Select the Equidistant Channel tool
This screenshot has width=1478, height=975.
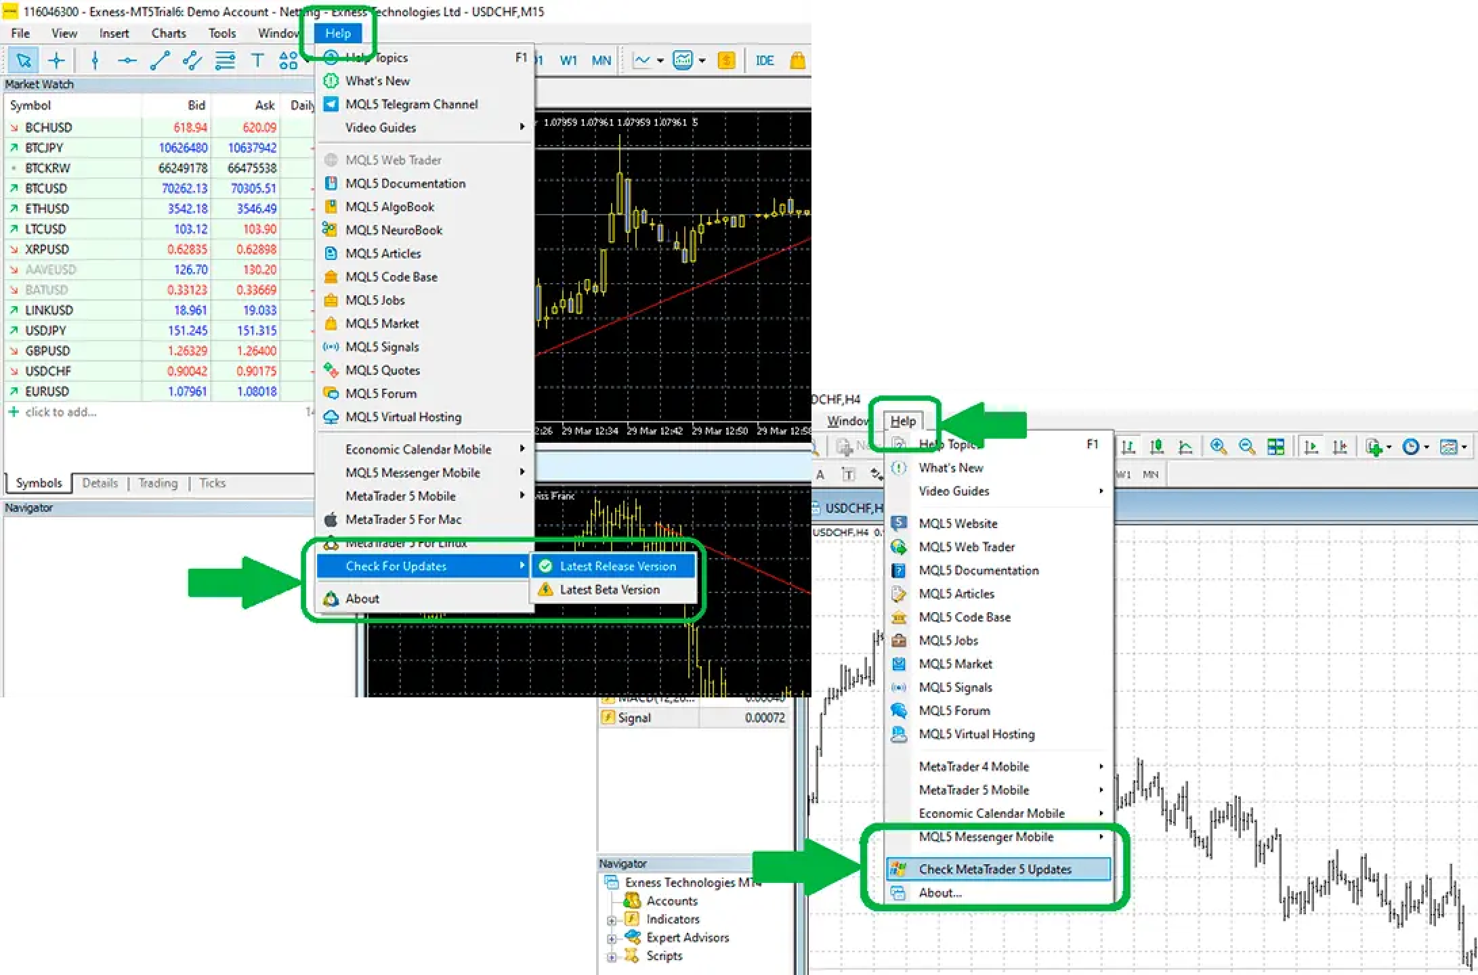[x=192, y=60]
